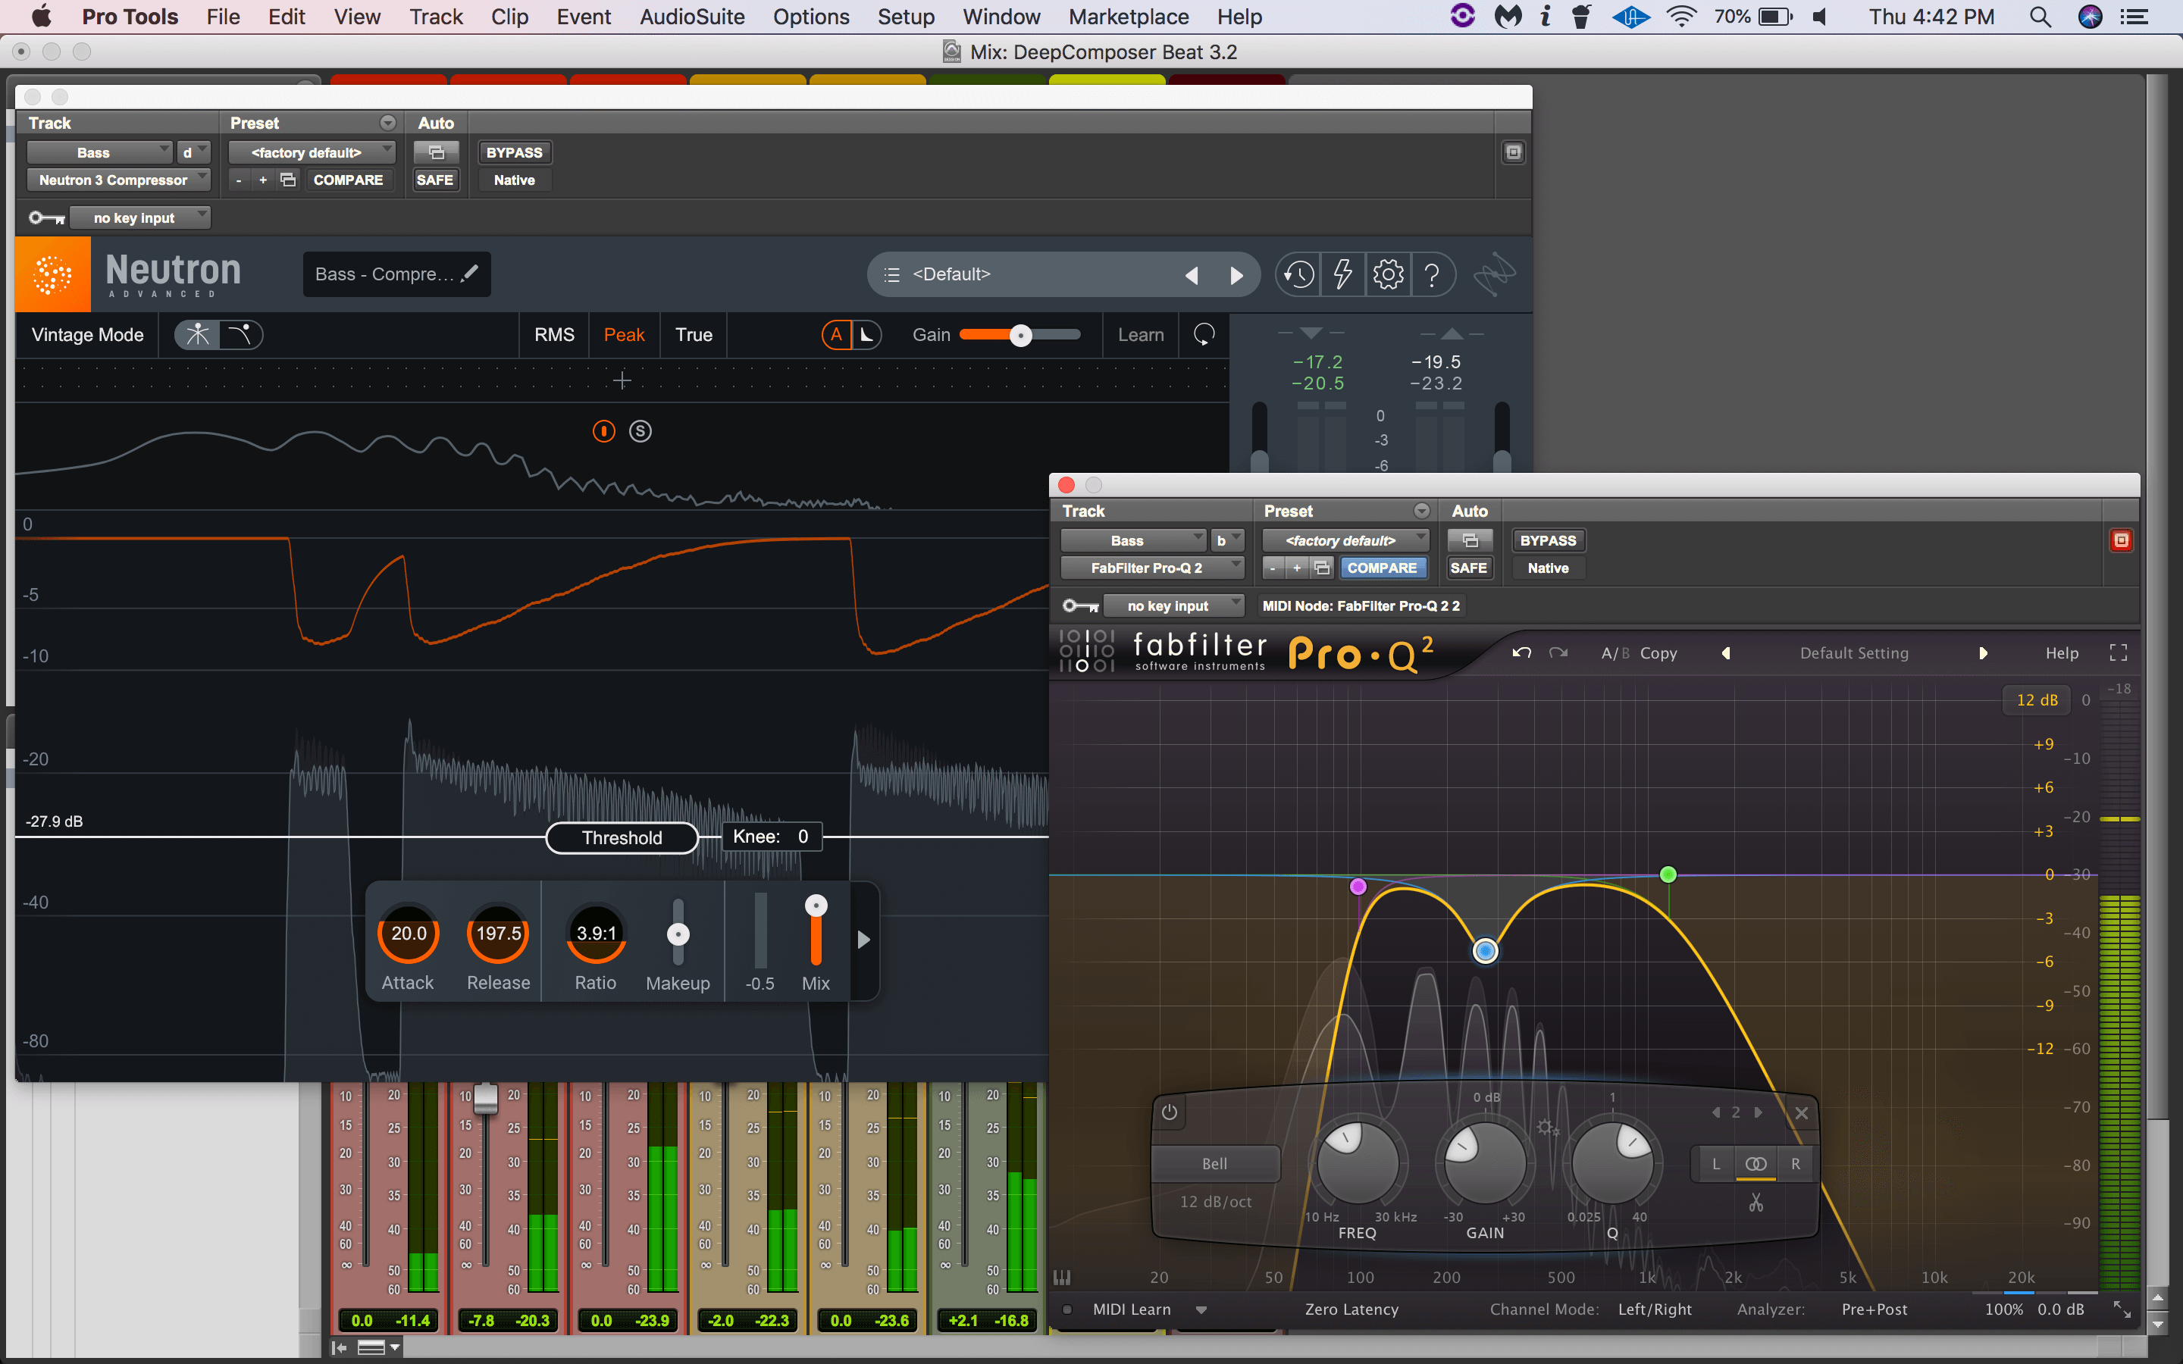Click blue EQ band node on curve
Image resolution: width=2183 pixels, height=1364 pixels.
(x=1485, y=951)
